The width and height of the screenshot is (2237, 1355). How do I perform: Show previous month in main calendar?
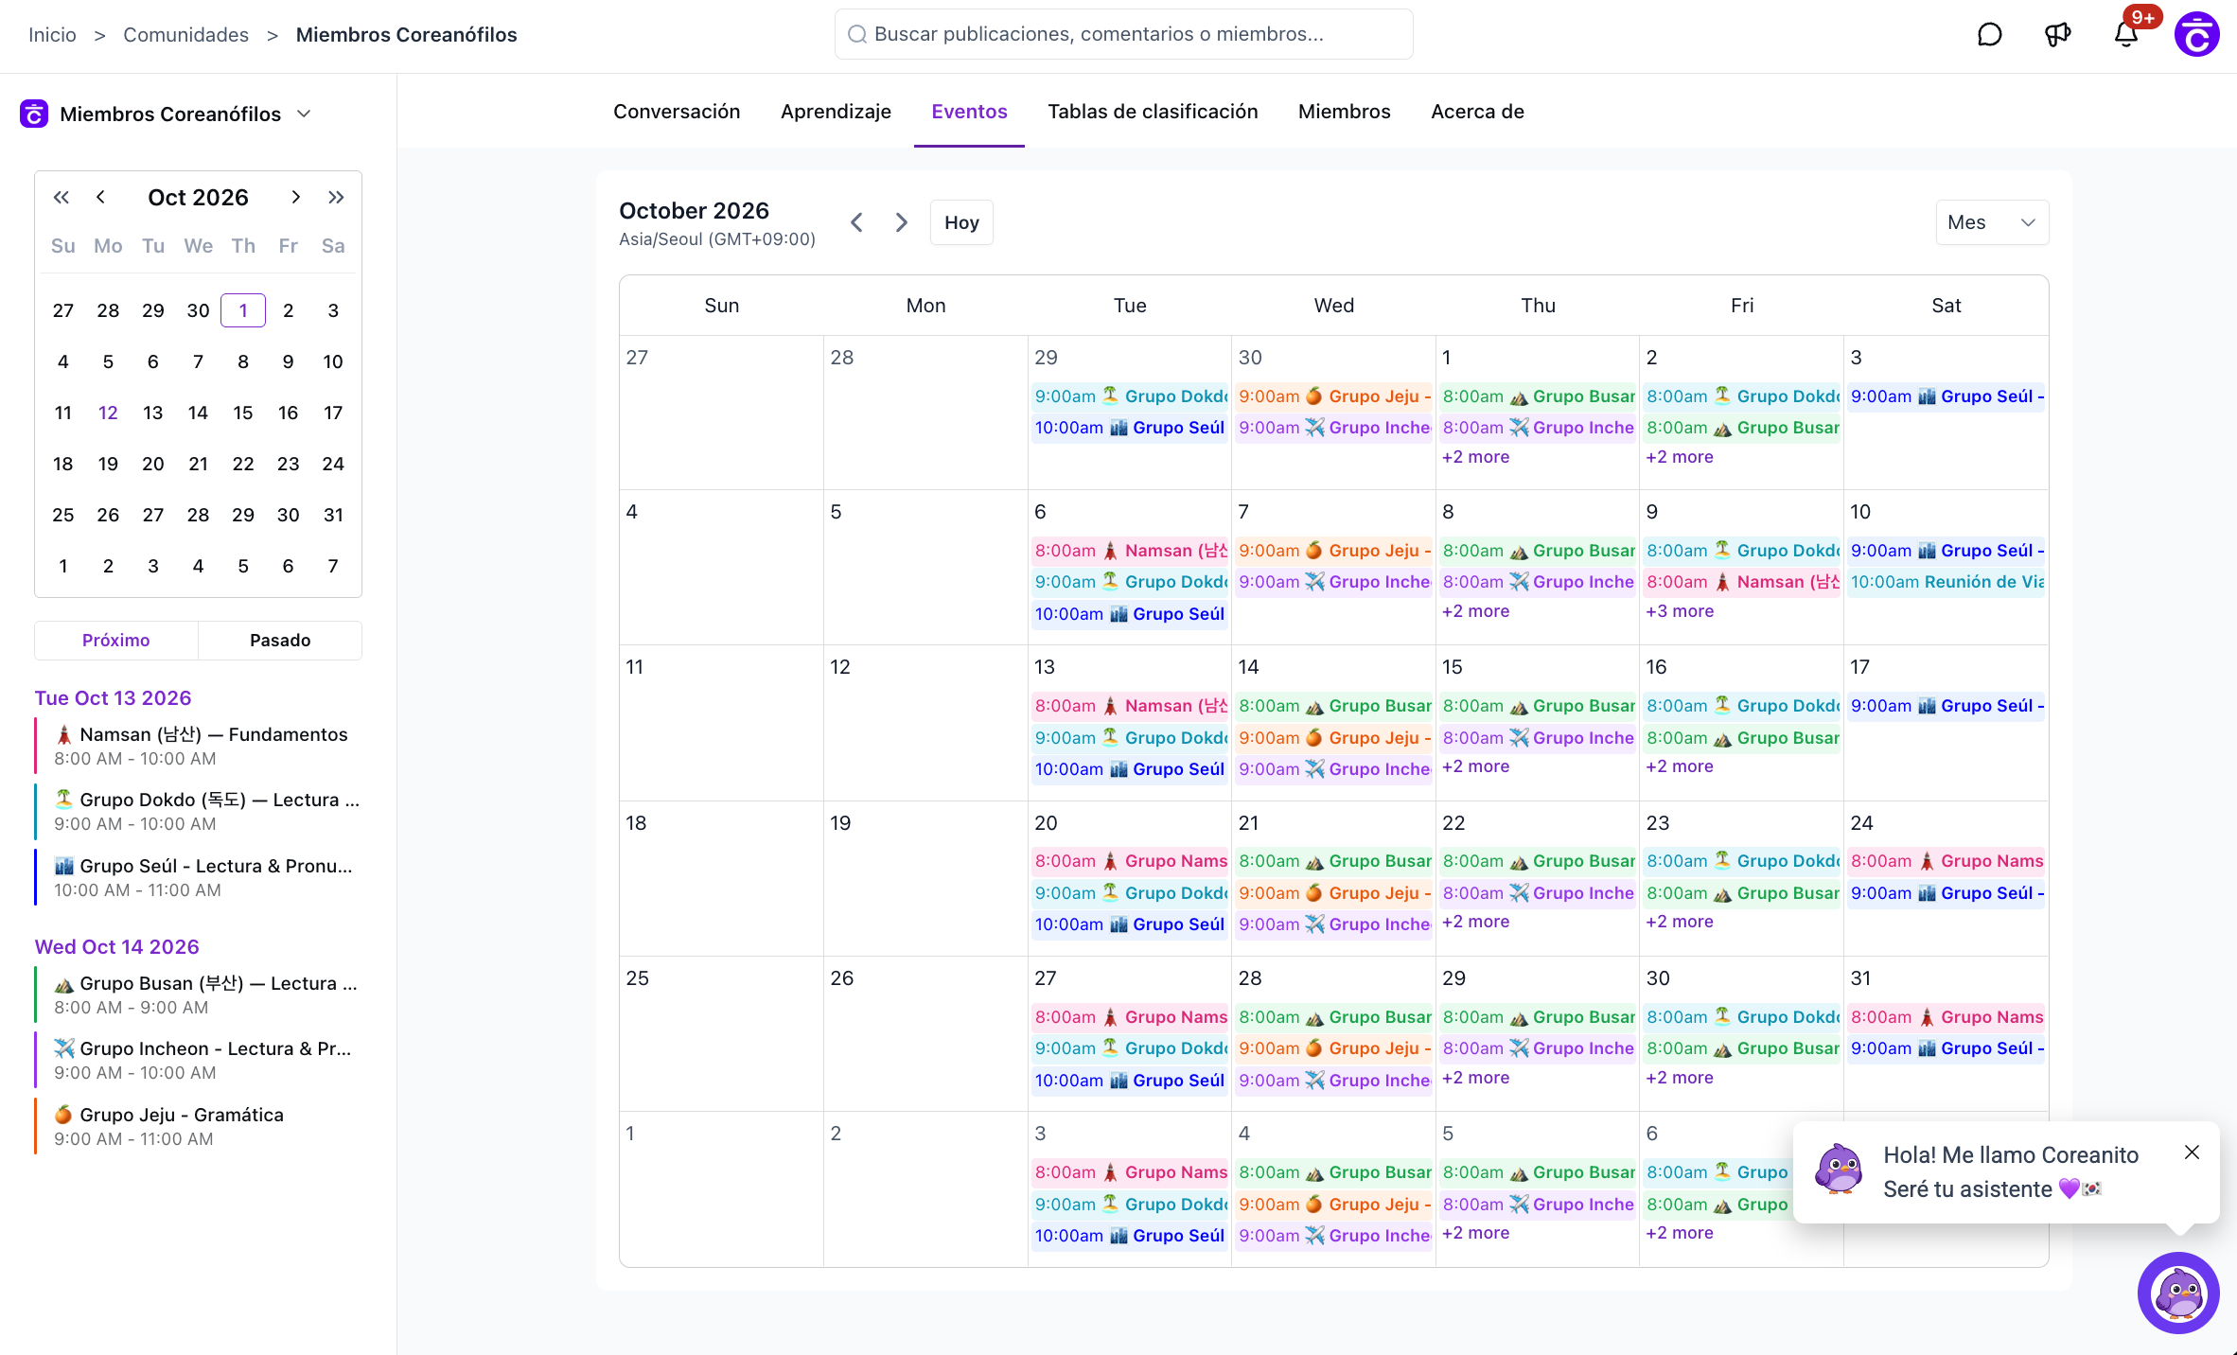coord(856,222)
